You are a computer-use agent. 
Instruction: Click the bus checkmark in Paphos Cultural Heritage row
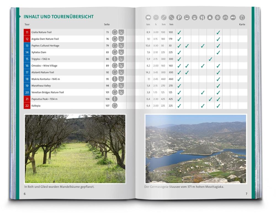[x=187, y=46]
